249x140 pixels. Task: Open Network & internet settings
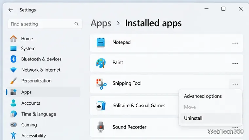point(41,70)
